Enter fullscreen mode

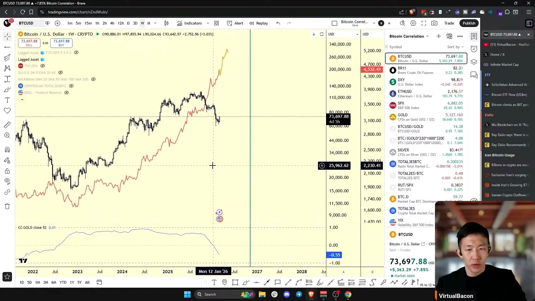pos(424,23)
